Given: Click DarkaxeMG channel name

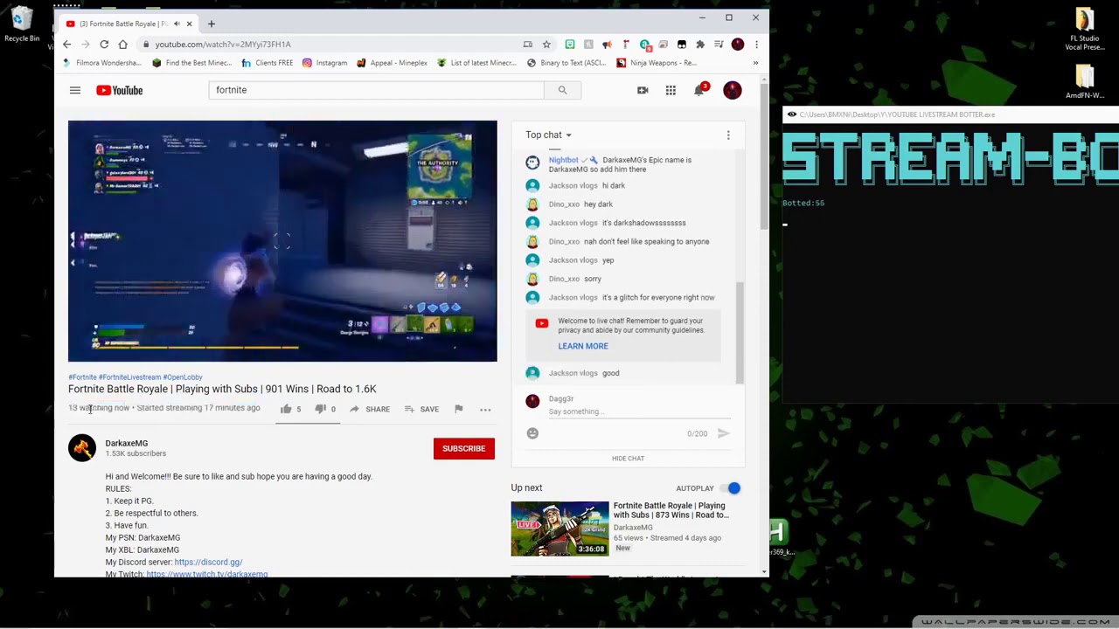Looking at the screenshot, I should (x=127, y=443).
